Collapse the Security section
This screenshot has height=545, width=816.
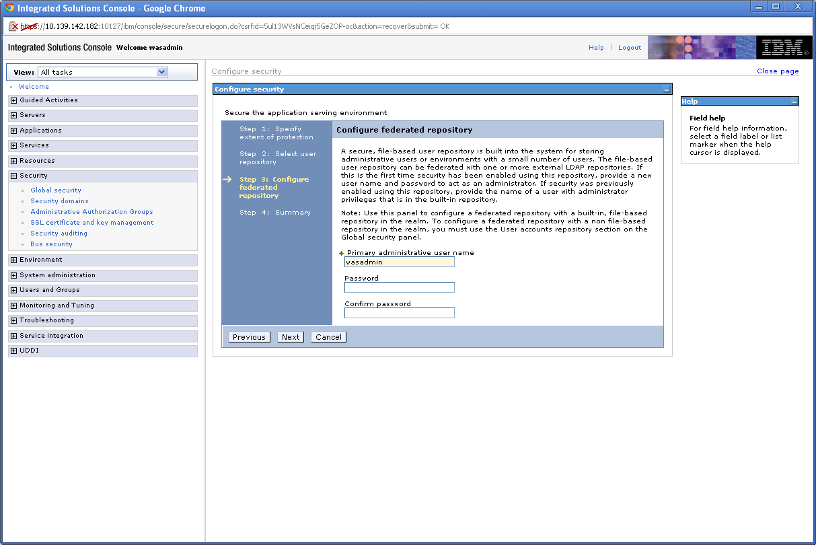coord(13,176)
